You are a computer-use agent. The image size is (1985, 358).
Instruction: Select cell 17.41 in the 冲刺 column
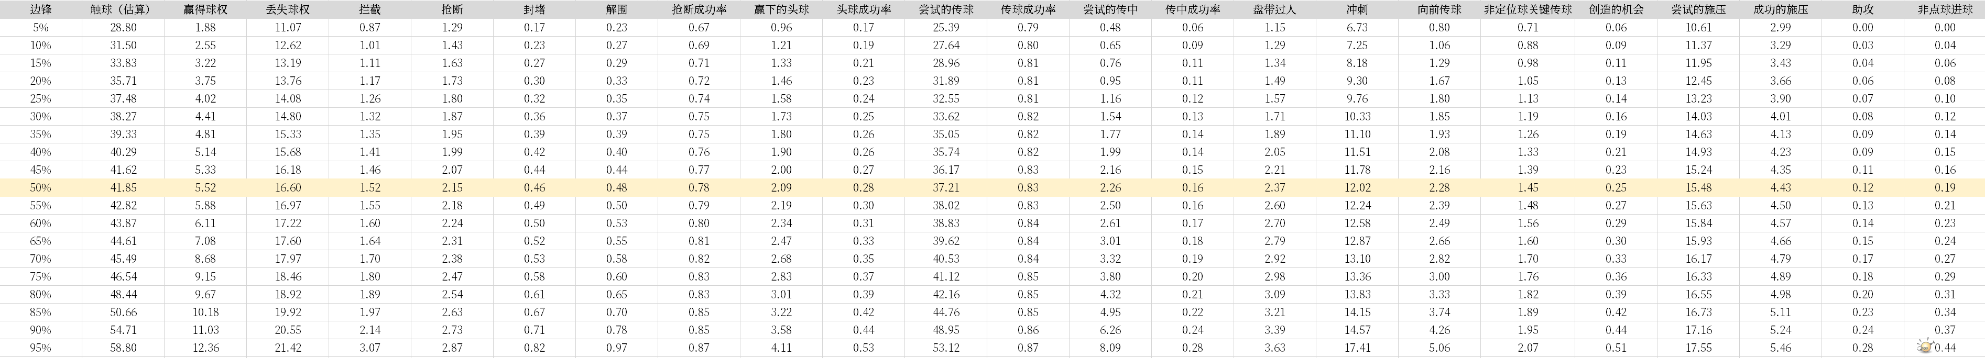pyautogui.click(x=1357, y=348)
